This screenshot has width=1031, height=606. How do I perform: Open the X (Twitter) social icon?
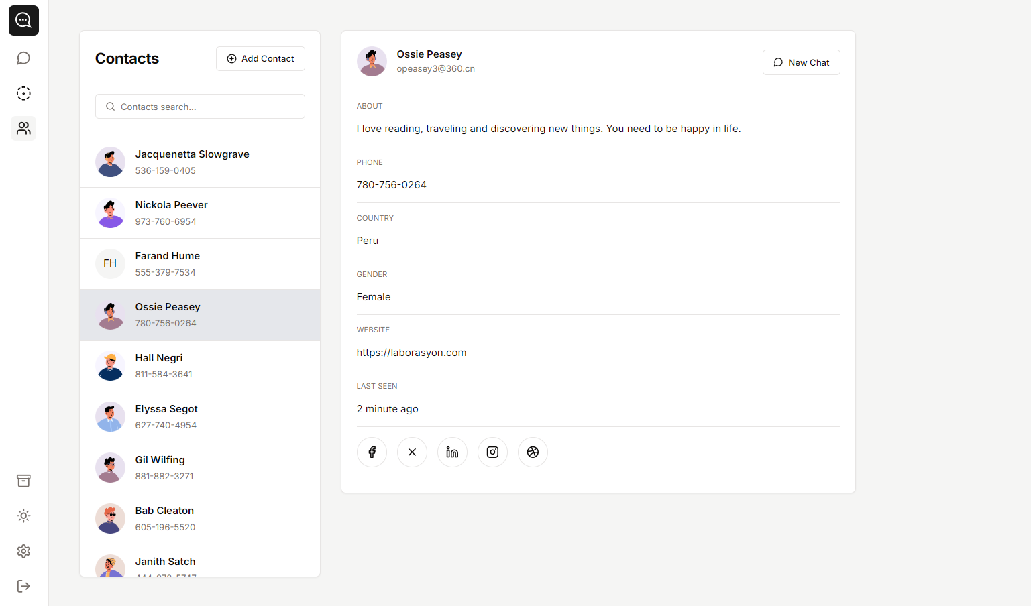coord(412,452)
